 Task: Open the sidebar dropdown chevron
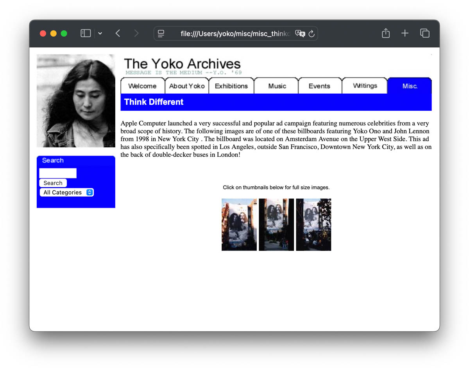[100, 33]
